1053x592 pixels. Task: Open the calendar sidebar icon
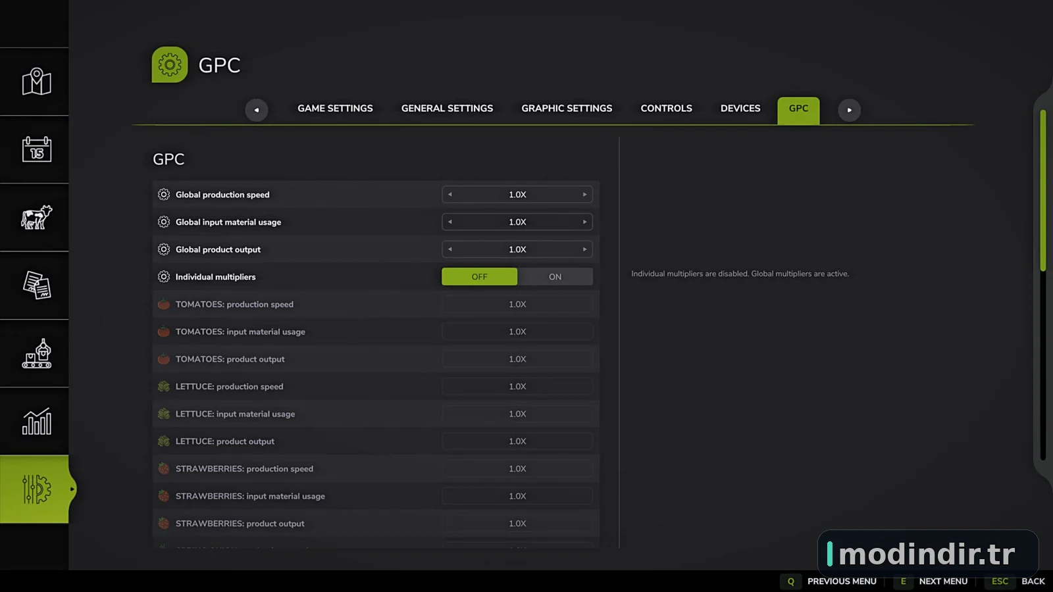pos(36,149)
